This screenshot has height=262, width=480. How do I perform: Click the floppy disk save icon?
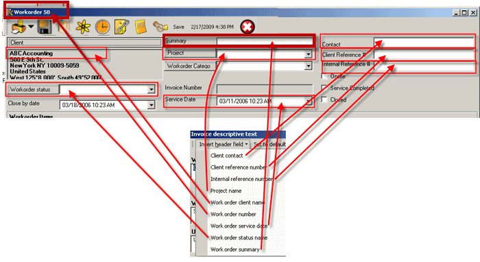[45, 27]
